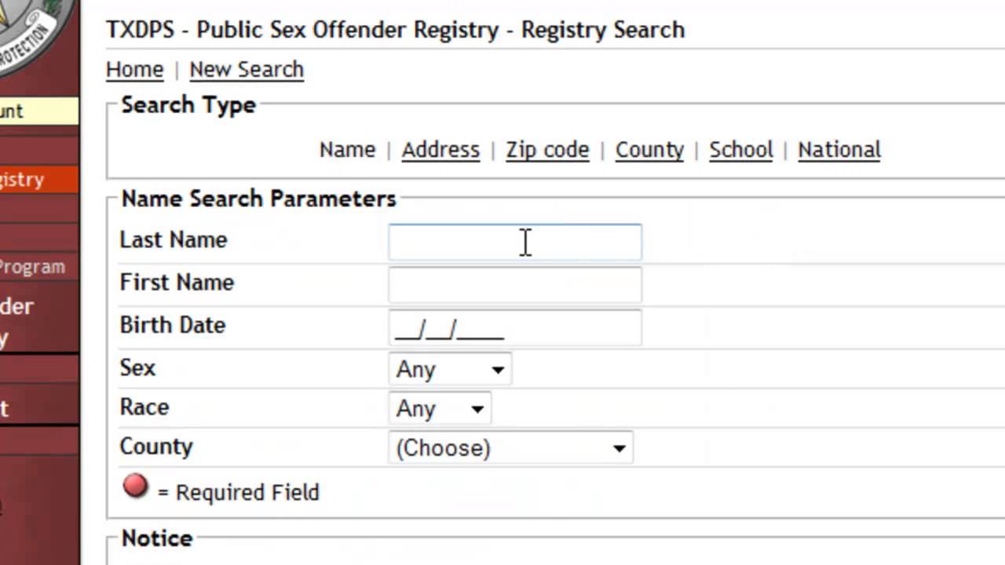Click the Birth Date input box
The image size is (1005, 565).
(x=514, y=327)
